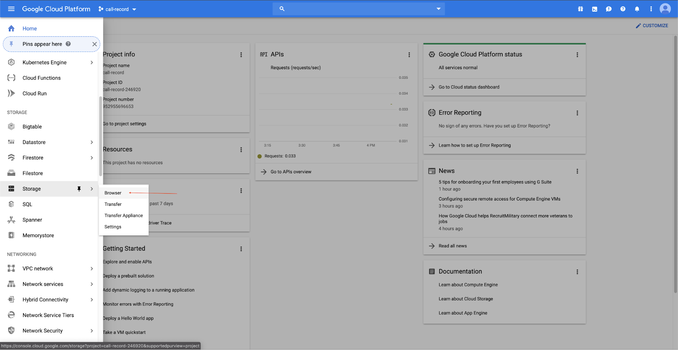Image resolution: width=678 pixels, height=350 pixels.
Task: Select Settings in Storage submenu
Action: point(123,227)
